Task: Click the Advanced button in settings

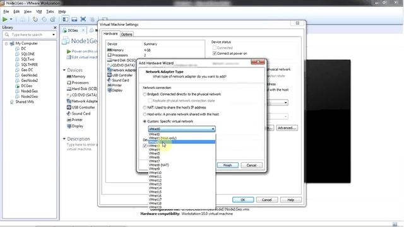Action: [x=287, y=128]
